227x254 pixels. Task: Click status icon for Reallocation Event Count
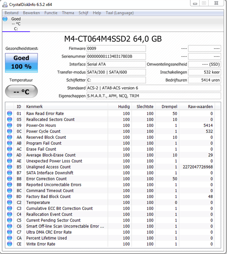pos(10,214)
